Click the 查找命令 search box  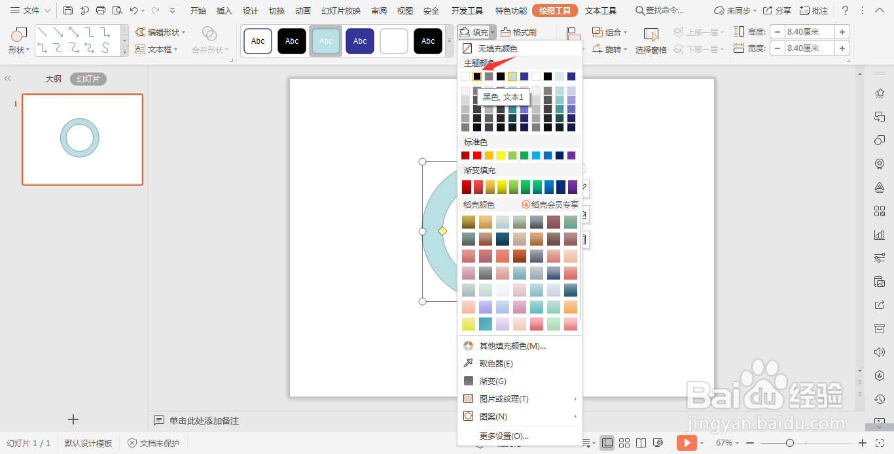click(660, 10)
